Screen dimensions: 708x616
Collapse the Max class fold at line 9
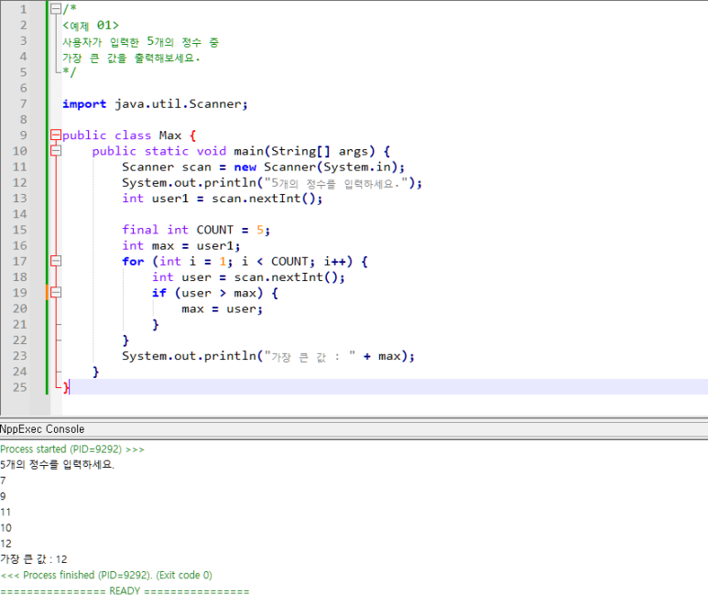pos(56,135)
